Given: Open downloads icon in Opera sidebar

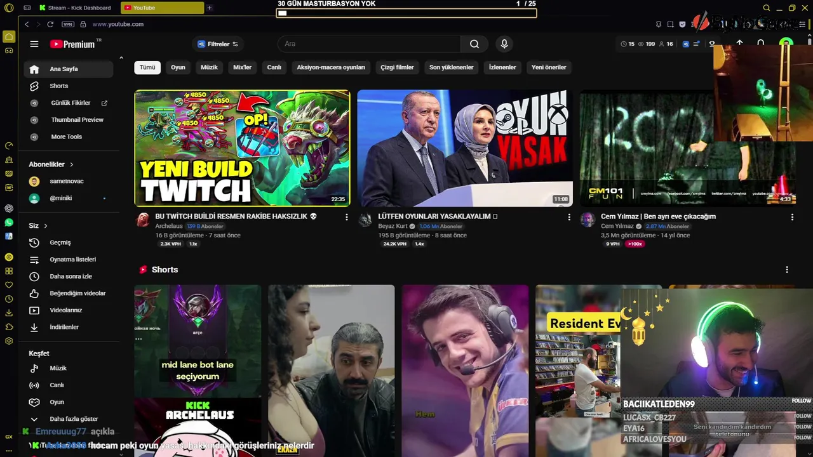Looking at the screenshot, I should (9, 313).
